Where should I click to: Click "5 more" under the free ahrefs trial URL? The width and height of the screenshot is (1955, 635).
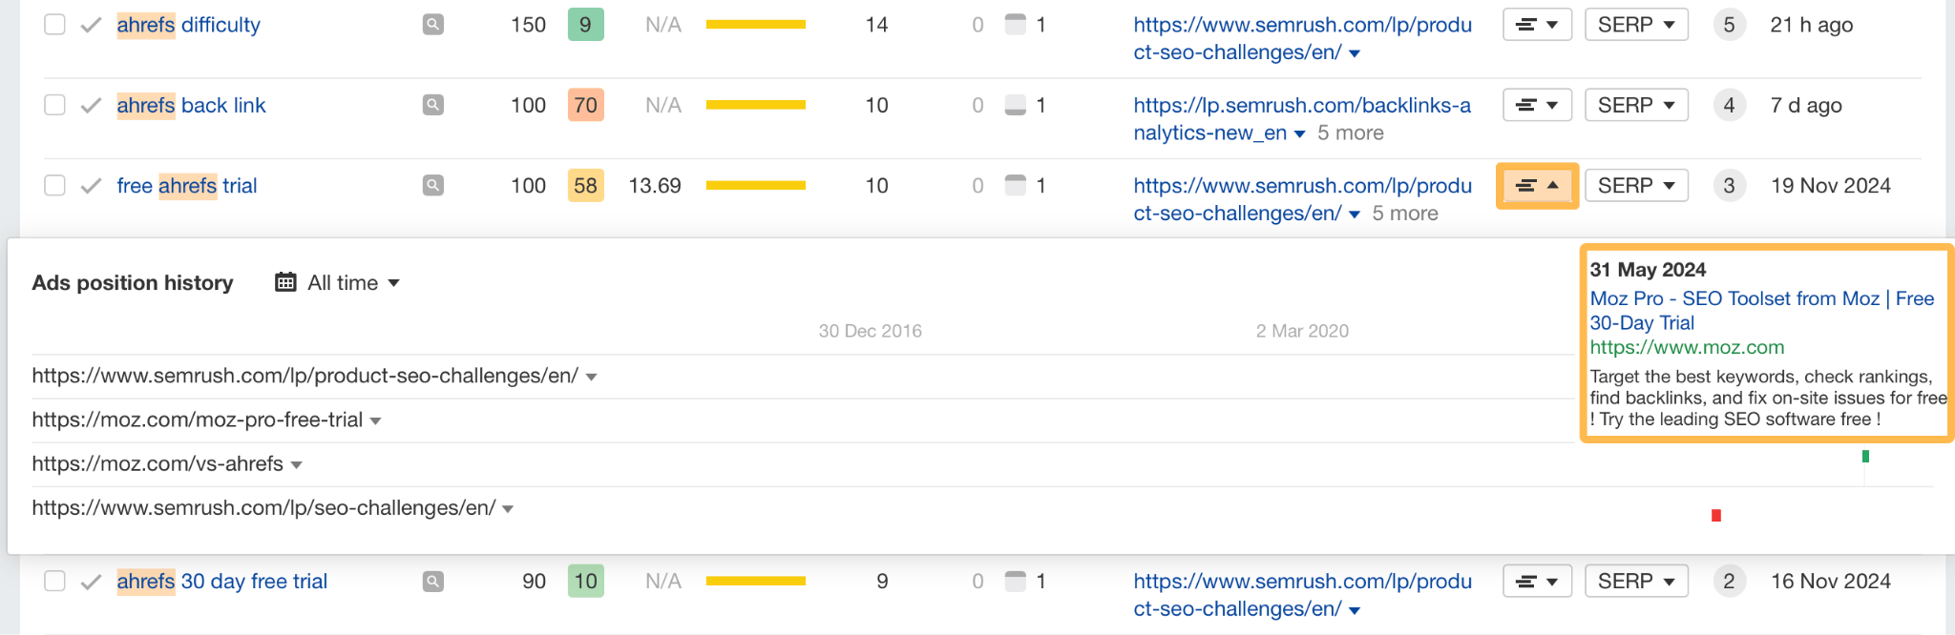[1404, 213]
